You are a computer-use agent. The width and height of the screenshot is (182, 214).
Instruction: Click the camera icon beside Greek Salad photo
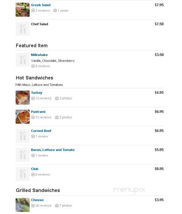(x=55, y=11)
